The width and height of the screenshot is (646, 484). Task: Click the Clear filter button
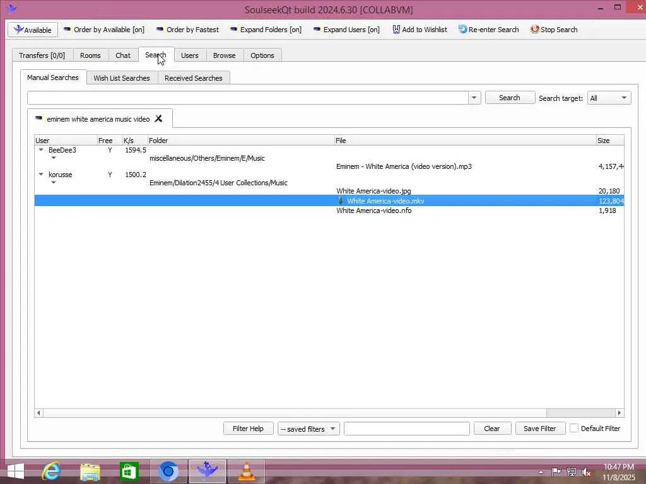492,429
